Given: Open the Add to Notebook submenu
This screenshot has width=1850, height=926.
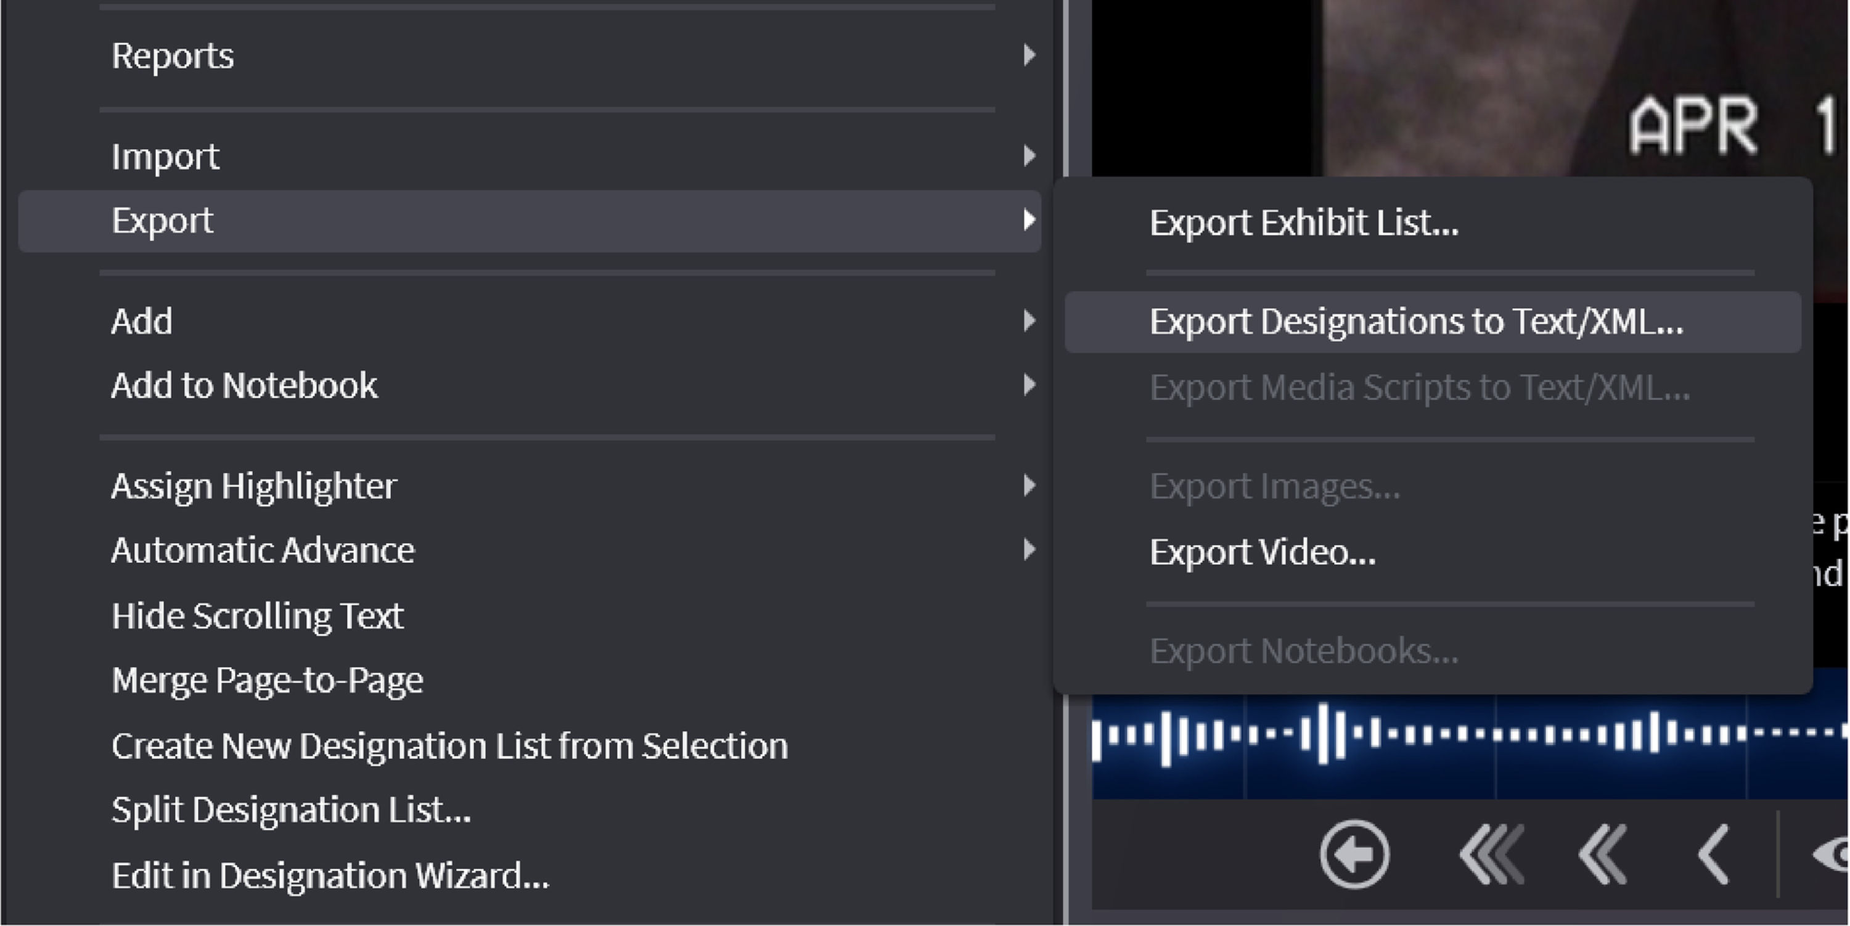Looking at the screenshot, I should coord(244,386).
